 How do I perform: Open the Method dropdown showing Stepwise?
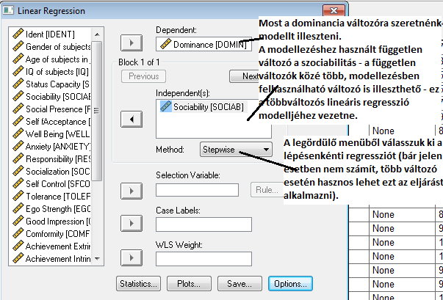pyautogui.click(x=235, y=149)
